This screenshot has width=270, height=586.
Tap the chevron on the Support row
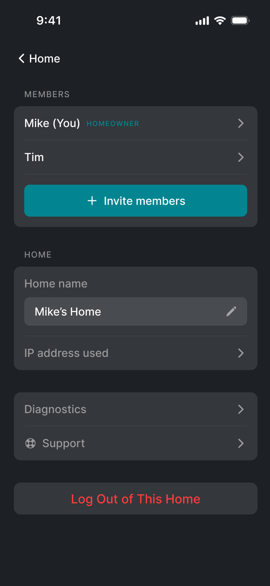coord(241,443)
